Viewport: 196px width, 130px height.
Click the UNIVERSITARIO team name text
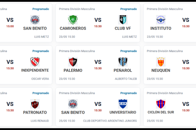tap(123, 112)
